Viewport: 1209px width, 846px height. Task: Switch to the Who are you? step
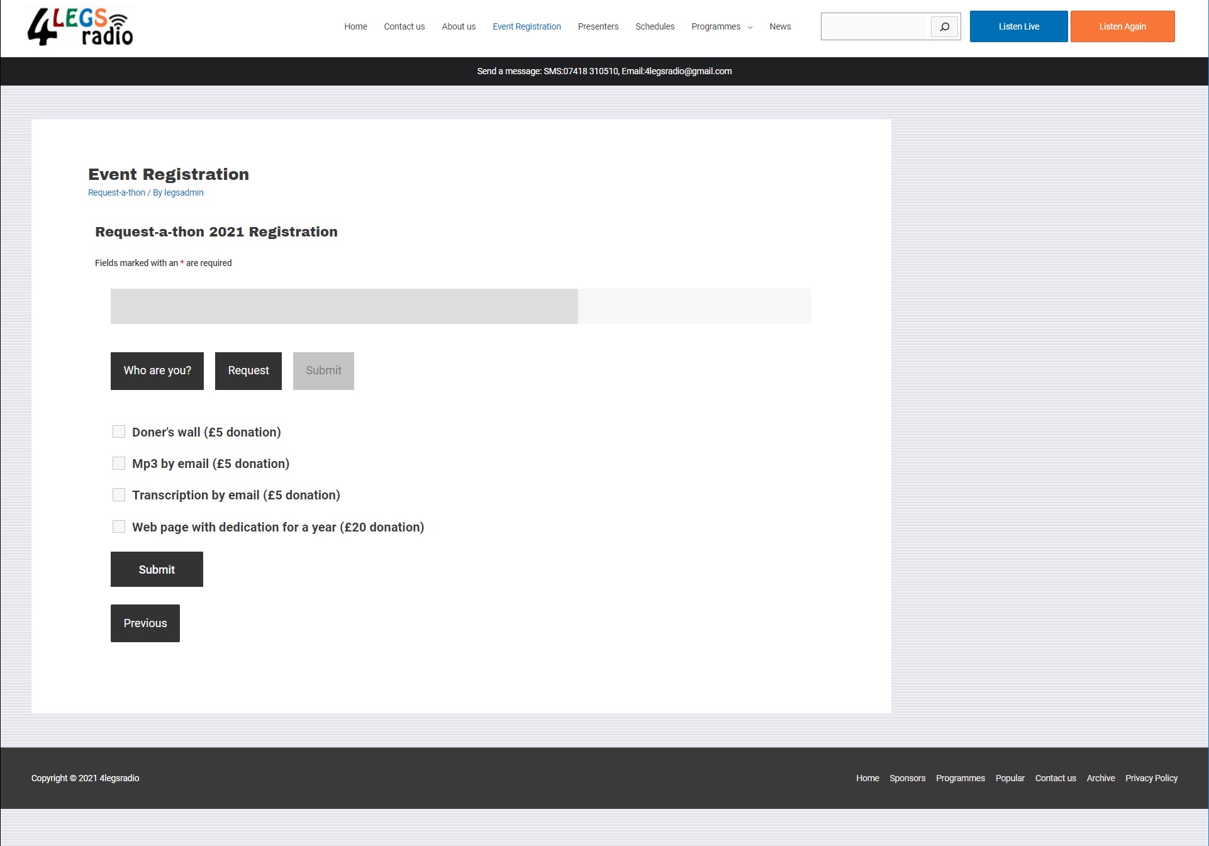pos(157,370)
